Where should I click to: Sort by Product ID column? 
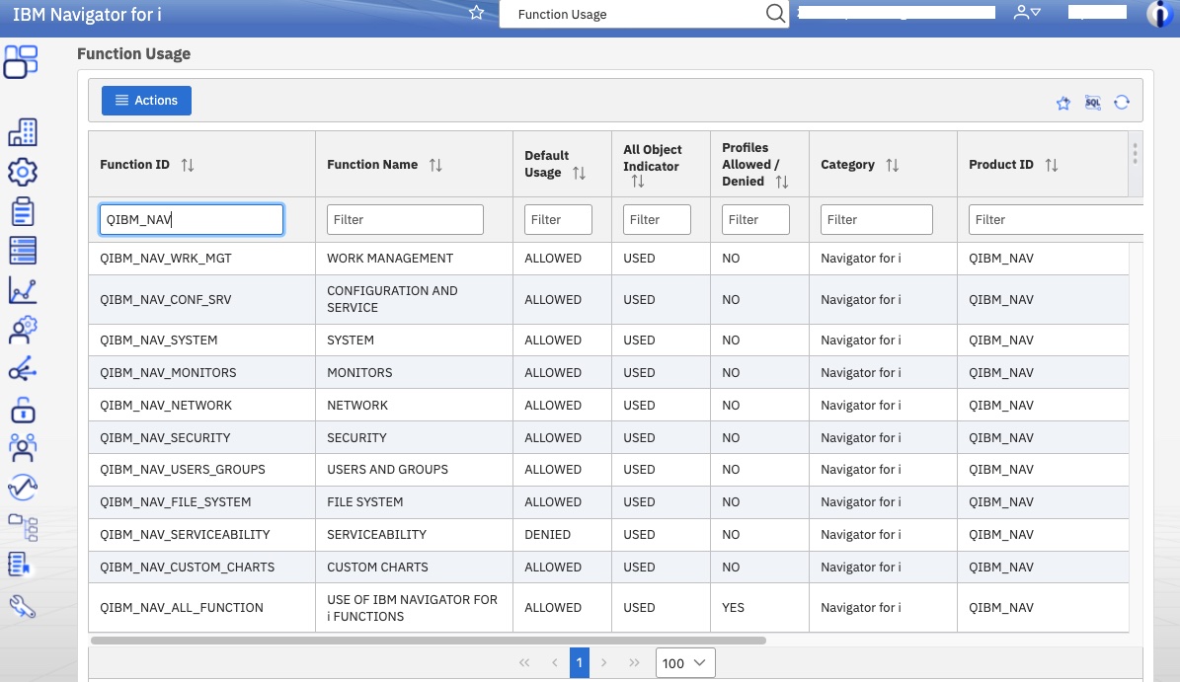tap(1052, 165)
